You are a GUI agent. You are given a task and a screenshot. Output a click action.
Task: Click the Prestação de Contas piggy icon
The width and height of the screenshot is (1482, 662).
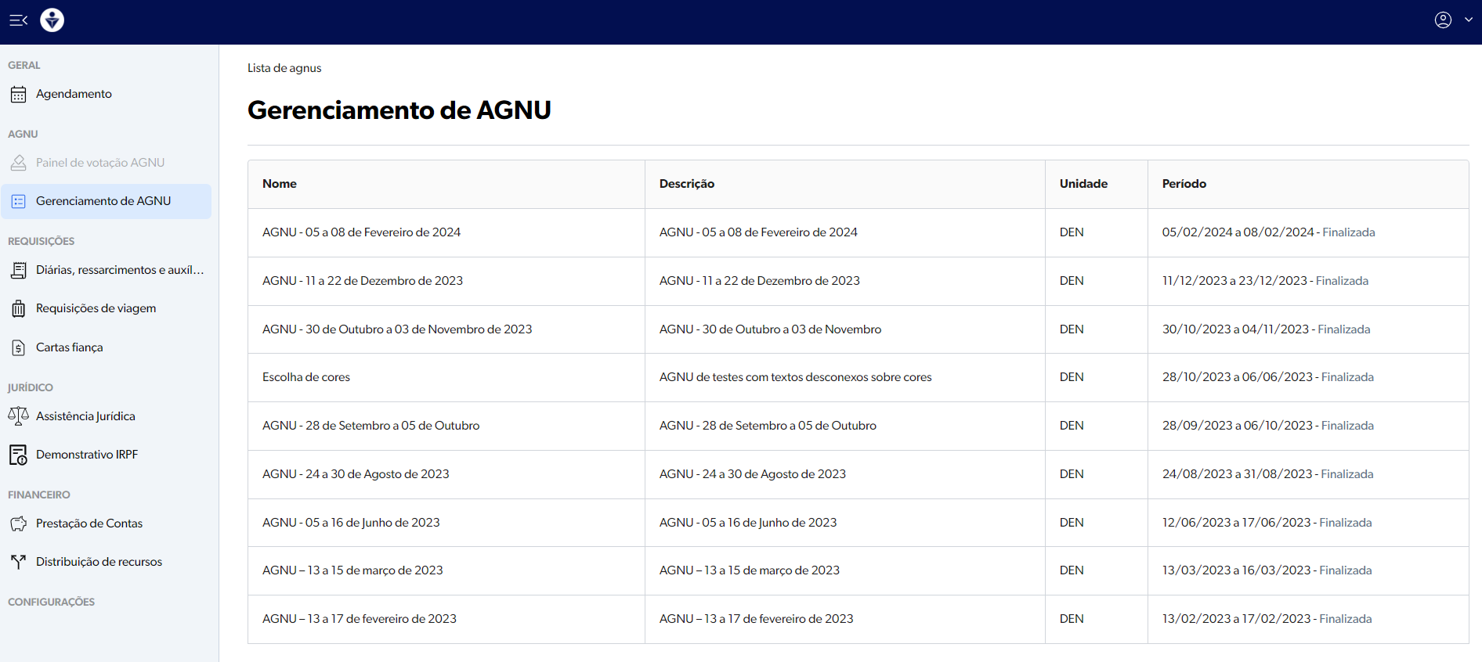pos(19,523)
